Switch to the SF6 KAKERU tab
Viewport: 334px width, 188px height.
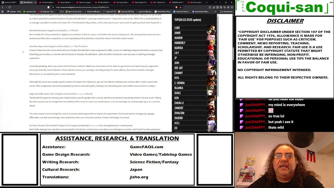(103, 2)
